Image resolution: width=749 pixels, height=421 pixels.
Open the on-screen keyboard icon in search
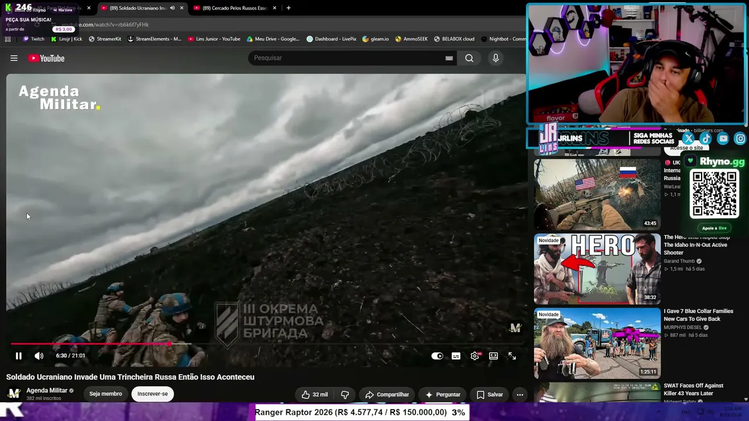[449, 58]
